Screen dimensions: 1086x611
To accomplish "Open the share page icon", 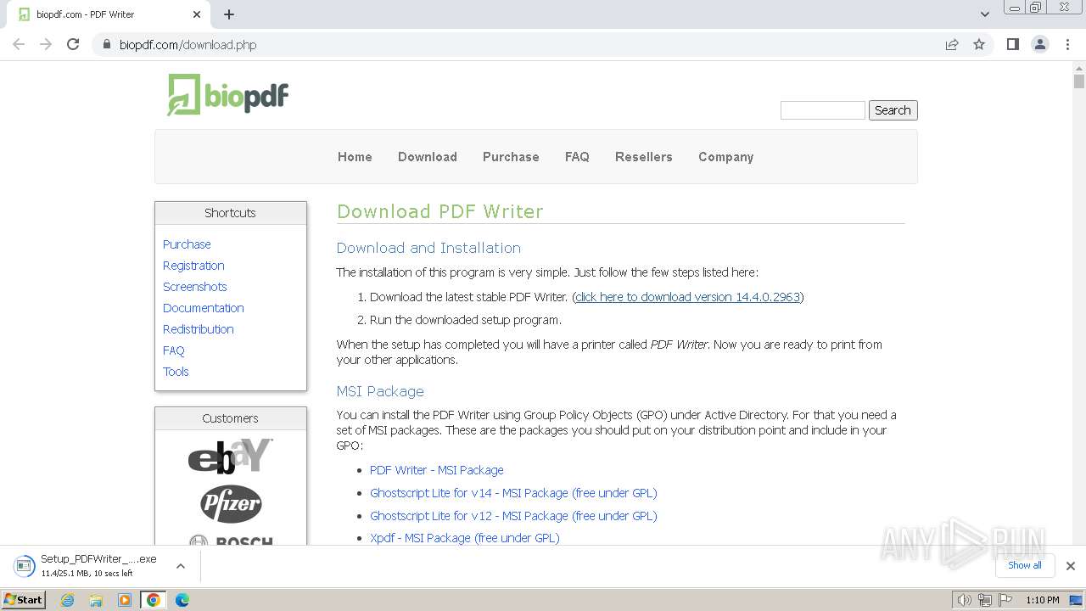I will 952,45.
